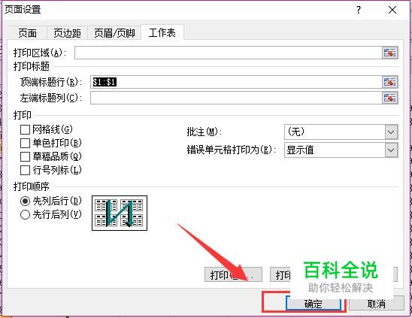
Task: Click into the 打印区域 input field
Action: point(228,53)
